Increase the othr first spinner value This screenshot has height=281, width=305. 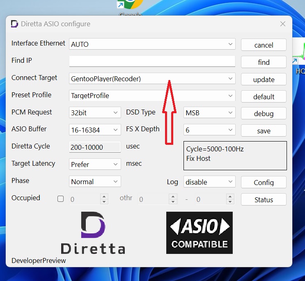coord(173,196)
